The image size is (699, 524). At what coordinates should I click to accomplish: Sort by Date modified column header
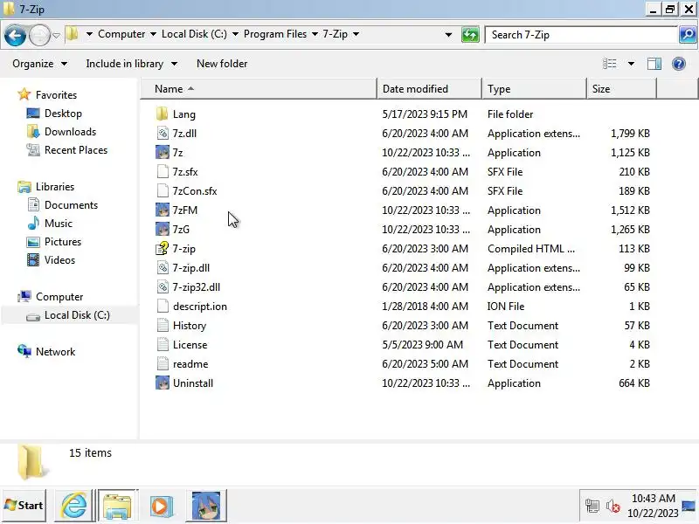pyautogui.click(x=429, y=89)
